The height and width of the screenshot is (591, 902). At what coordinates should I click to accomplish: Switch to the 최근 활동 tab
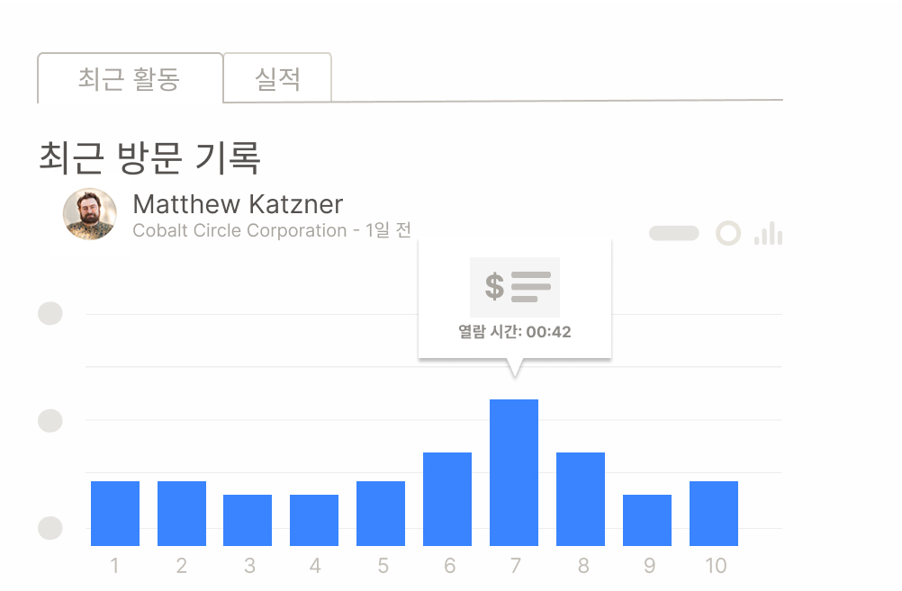tap(130, 78)
